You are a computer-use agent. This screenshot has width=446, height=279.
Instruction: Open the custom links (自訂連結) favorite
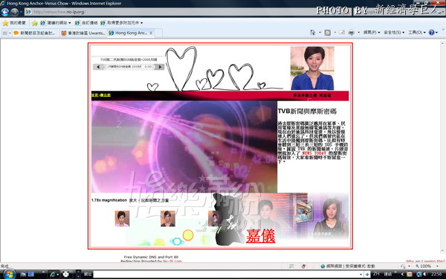click(86, 23)
